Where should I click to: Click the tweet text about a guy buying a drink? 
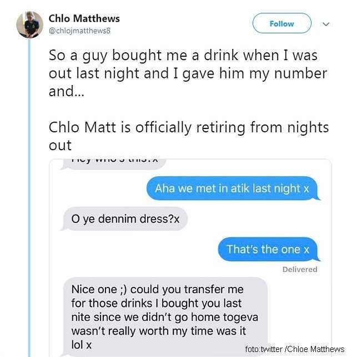188,72
